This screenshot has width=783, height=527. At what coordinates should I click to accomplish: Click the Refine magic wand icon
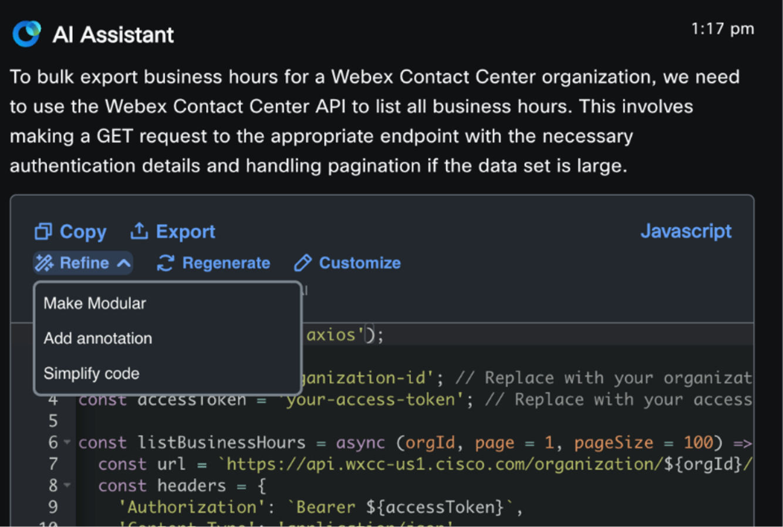(44, 263)
